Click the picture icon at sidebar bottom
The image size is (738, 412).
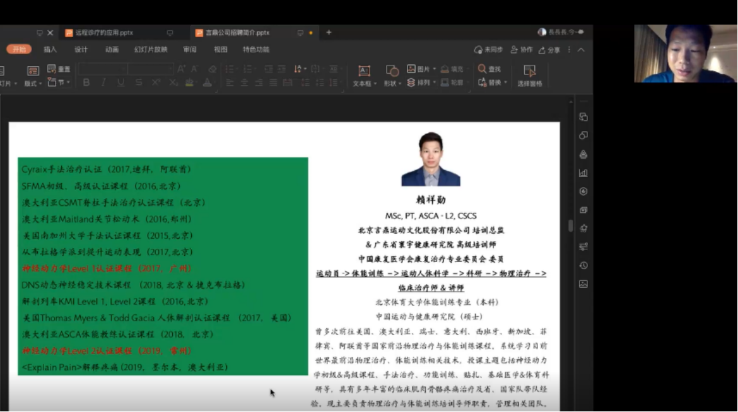[583, 284]
